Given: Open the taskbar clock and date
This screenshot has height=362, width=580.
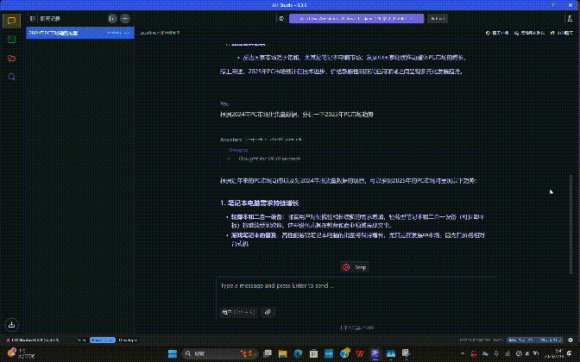Looking at the screenshot, I should tap(554, 353).
